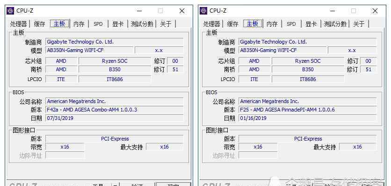Switch to the 缓存 tab in the left window
Viewport: 391px width, 186px height.
(x=39, y=24)
